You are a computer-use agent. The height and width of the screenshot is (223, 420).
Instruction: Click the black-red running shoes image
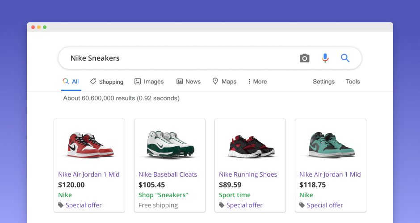click(252, 146)
